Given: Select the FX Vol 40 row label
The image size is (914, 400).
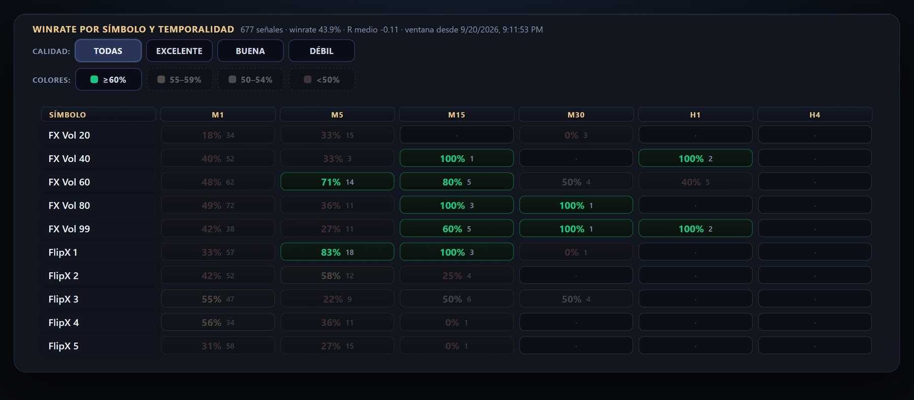Looking at the screenshot, I should click(x=99, y=159).
